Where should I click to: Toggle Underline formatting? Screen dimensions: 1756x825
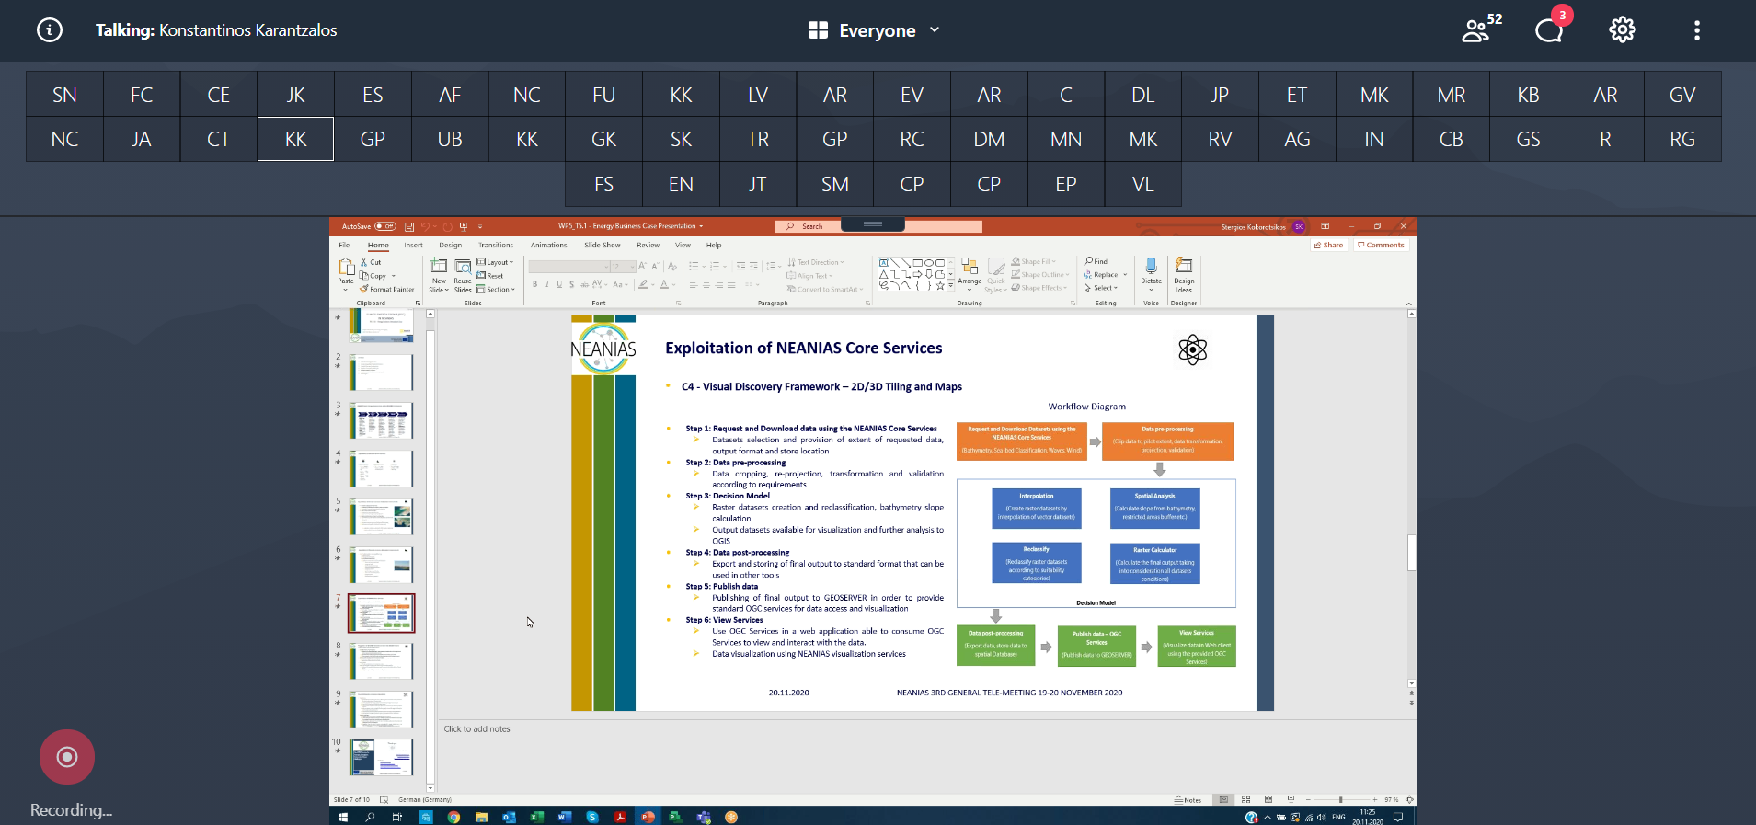(559, 284)
